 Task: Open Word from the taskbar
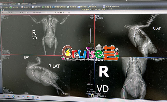pyautogui.click(x=23, y=97)
